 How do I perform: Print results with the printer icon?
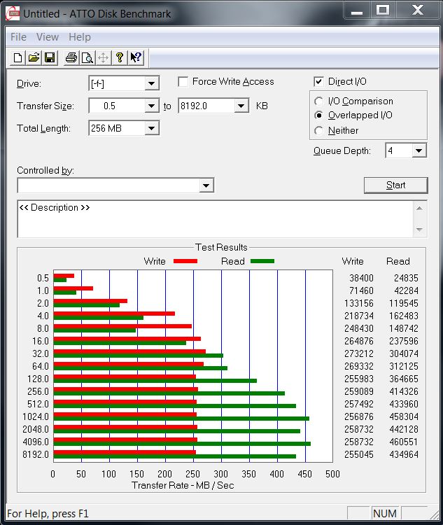(x=71, y=58)
